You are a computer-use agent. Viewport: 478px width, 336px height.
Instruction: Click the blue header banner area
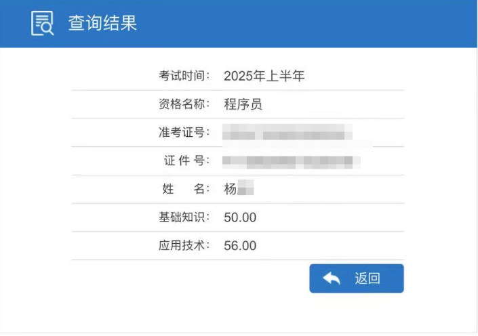tap(239, 24)
